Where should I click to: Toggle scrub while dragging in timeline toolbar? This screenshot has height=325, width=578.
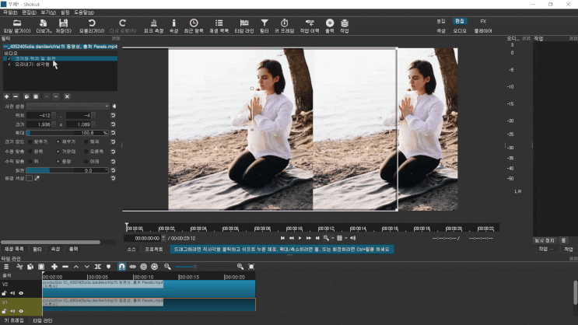(133, 267)
